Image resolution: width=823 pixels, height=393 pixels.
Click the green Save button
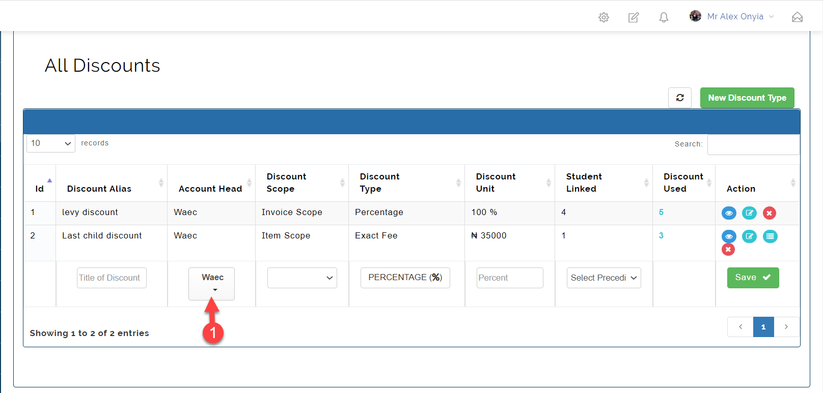[x=753, y=278]
